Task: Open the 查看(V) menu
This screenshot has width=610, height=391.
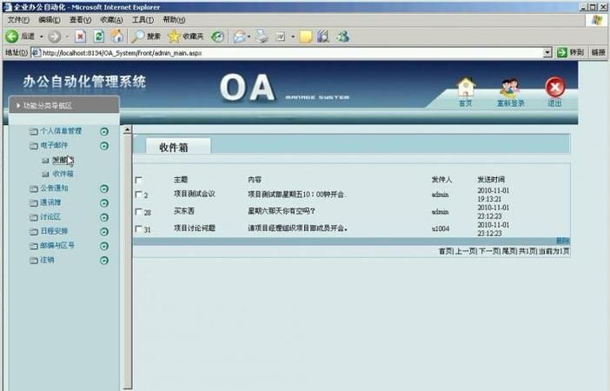Action: (x=80, y=19)
